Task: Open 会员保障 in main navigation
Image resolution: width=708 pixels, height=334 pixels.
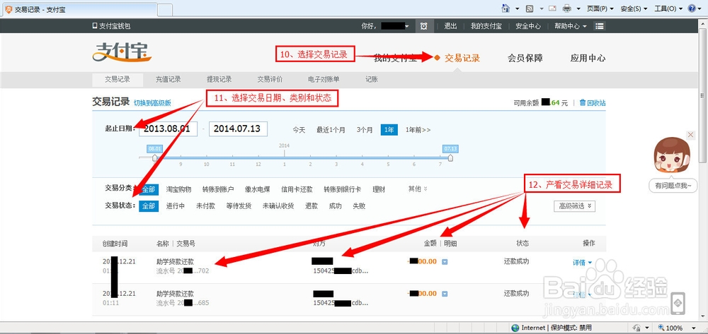Action: 525,58
